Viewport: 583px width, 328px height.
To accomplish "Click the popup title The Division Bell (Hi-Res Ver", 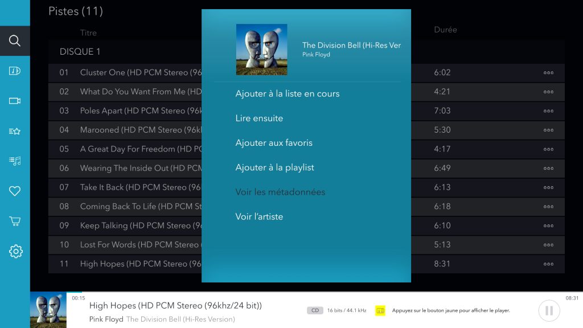I will [351, 46].
